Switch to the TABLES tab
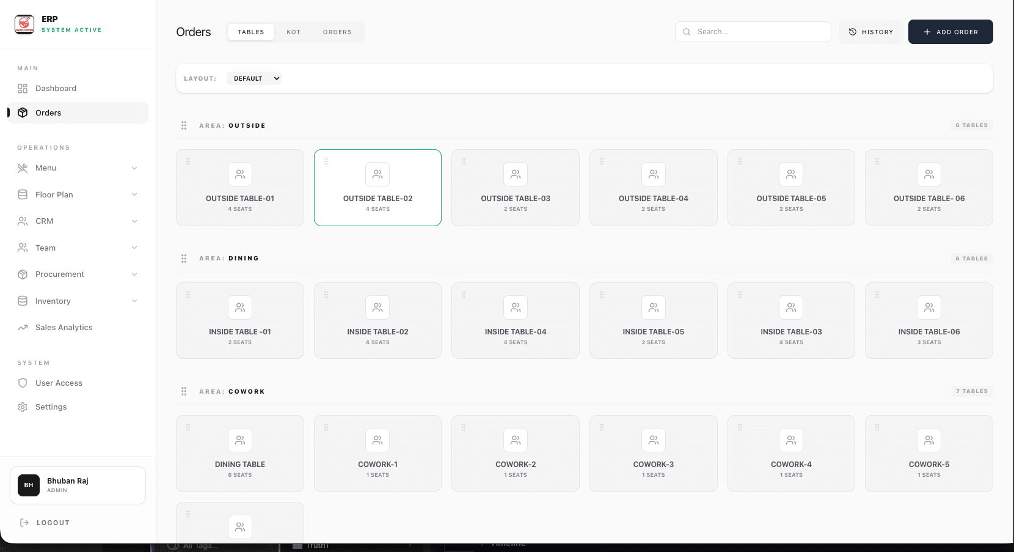Viewport: 1014px width, 552px height. 251,32
